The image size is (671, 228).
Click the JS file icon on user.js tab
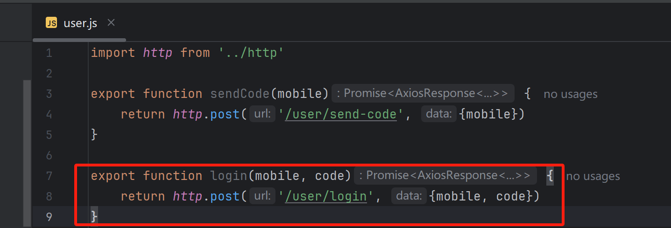(51, 23)
